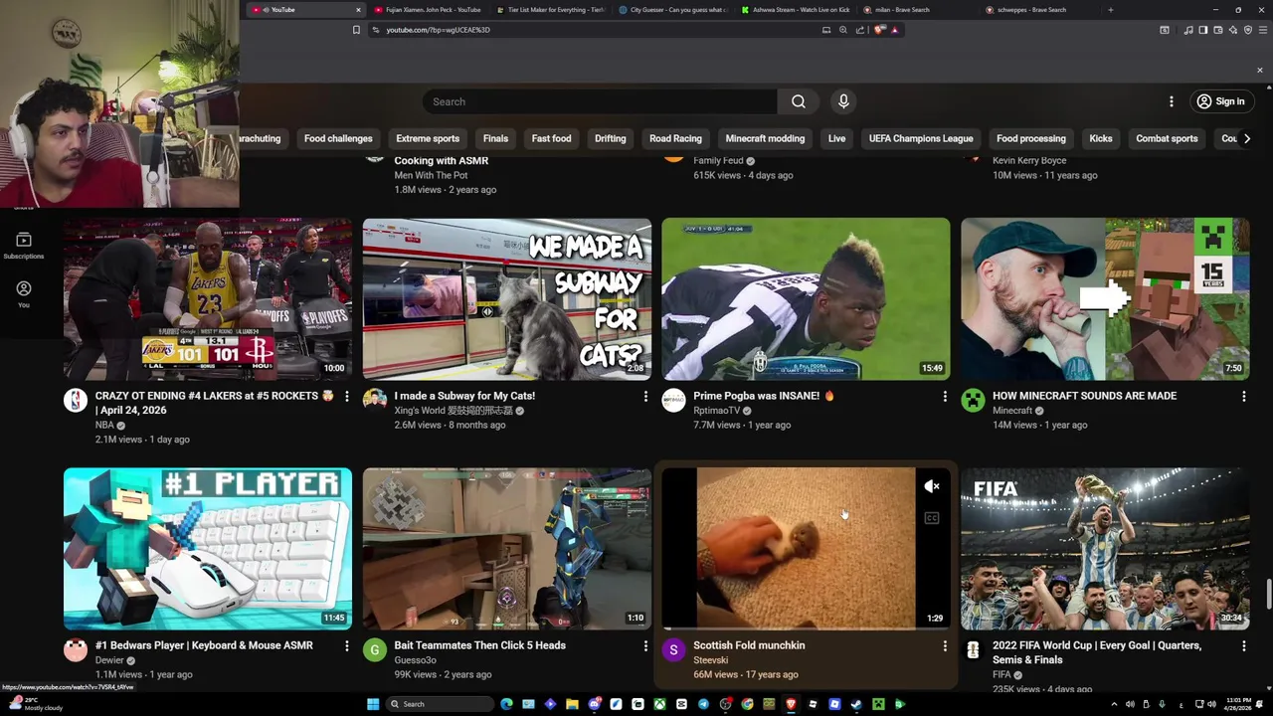1273x716 pixels.
Task: Open Steam from the taskbar
Action: pos(856,704)
